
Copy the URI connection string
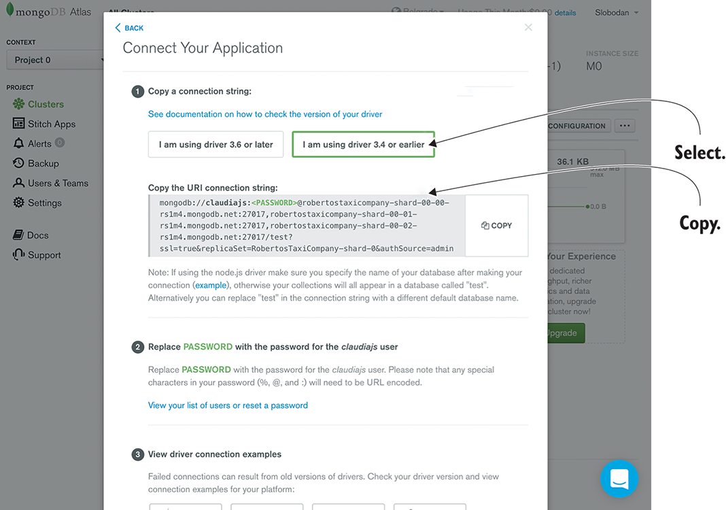click(x=496, y=226)
